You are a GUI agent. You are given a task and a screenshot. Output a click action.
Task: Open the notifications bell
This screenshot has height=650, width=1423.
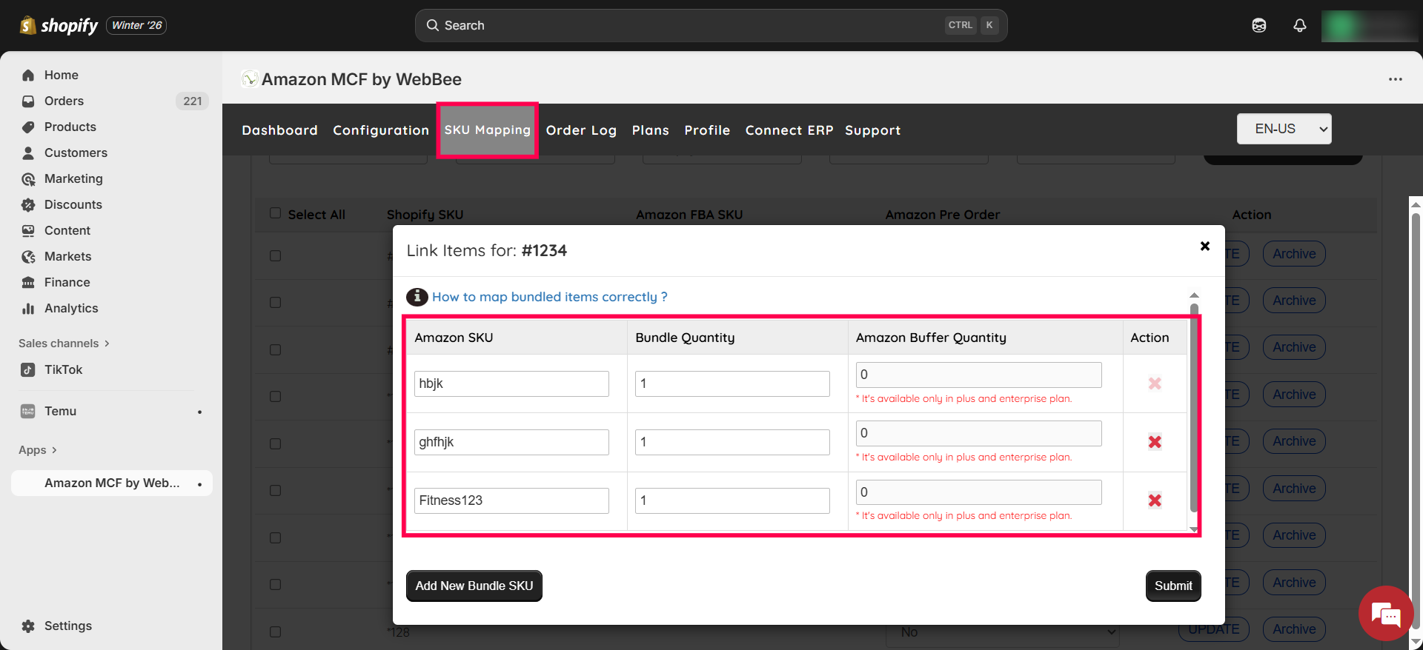[1299, 25]
